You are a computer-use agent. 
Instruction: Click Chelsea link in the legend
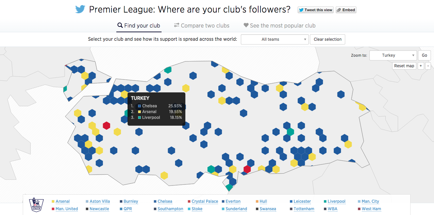point(165,201)
